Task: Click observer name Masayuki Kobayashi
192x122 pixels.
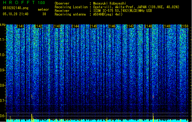Action: pos(110,3)
